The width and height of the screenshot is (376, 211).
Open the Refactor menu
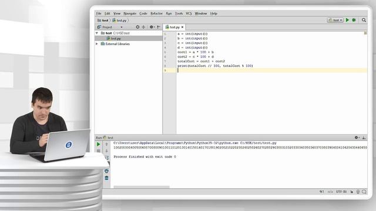pyautogui.click(x=156, y=13)
